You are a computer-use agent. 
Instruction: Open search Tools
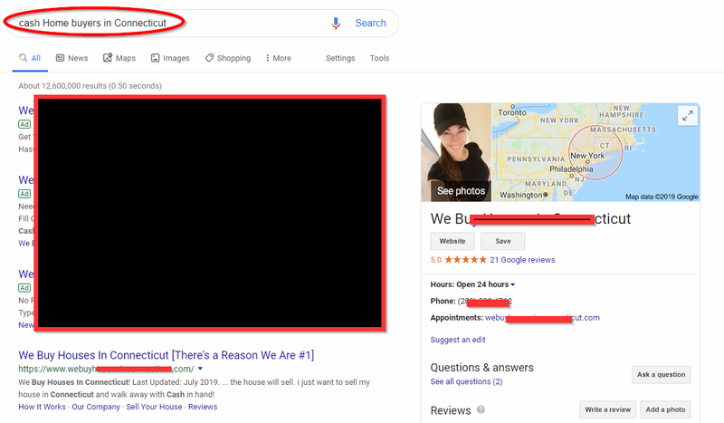(x=379, y=58)
